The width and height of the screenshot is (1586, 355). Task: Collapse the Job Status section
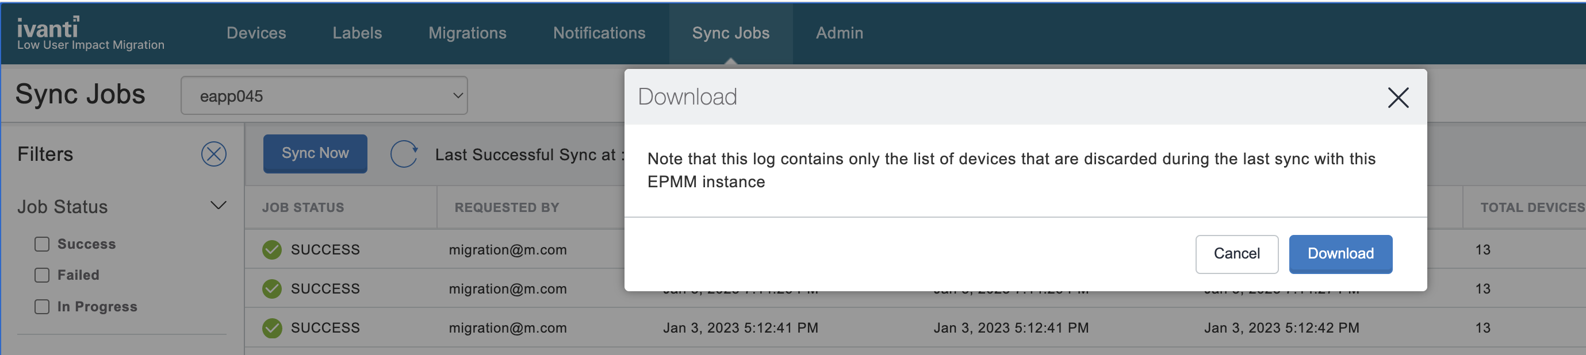(x=217, y=206)
